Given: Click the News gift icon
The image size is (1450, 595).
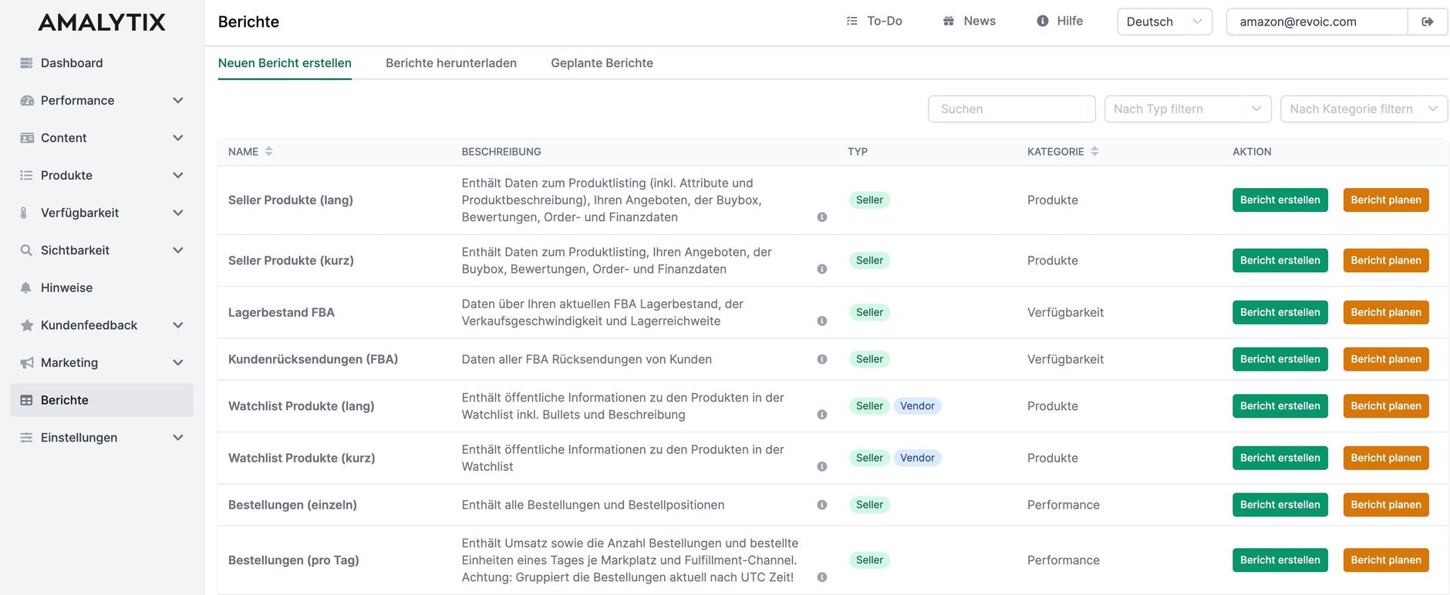Looking at the screenshot, I should pos(949,22).
